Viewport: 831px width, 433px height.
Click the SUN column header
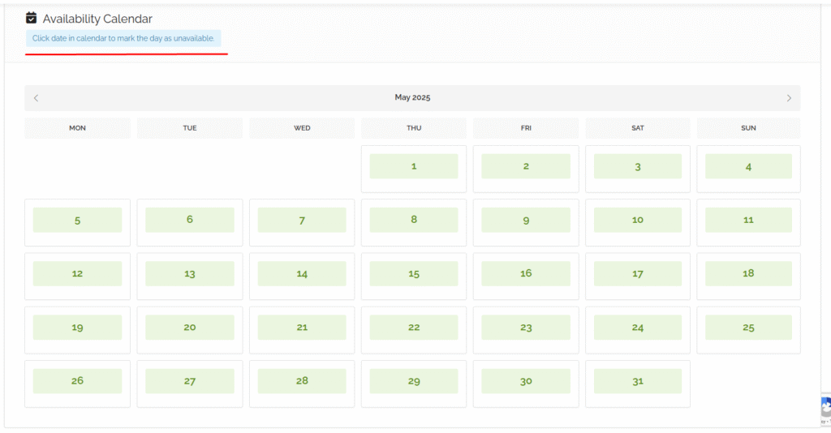coord(748,128)
